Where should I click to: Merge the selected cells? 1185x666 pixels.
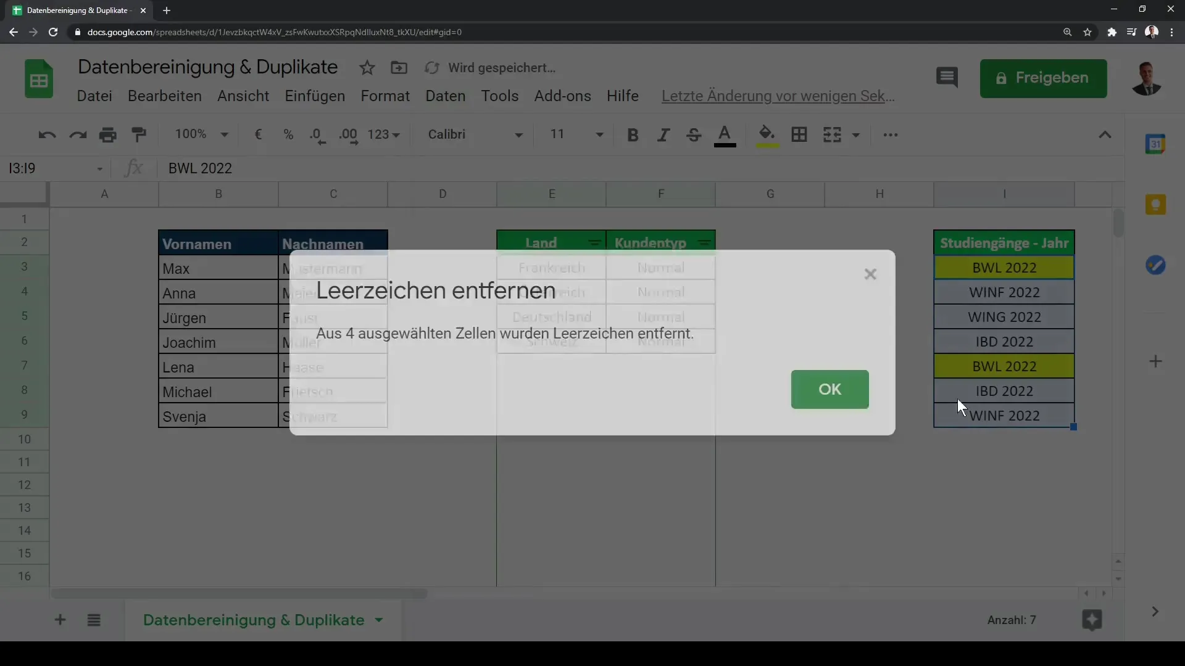832,134
